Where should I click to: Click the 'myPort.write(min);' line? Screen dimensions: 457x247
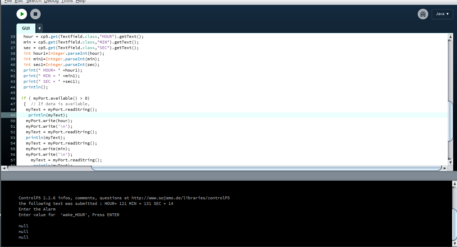(48, 149)
